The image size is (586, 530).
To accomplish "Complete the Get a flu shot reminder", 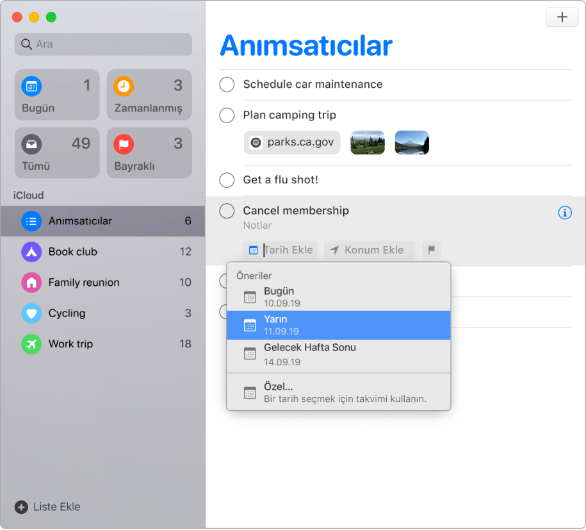I will (x=227, y=180).
